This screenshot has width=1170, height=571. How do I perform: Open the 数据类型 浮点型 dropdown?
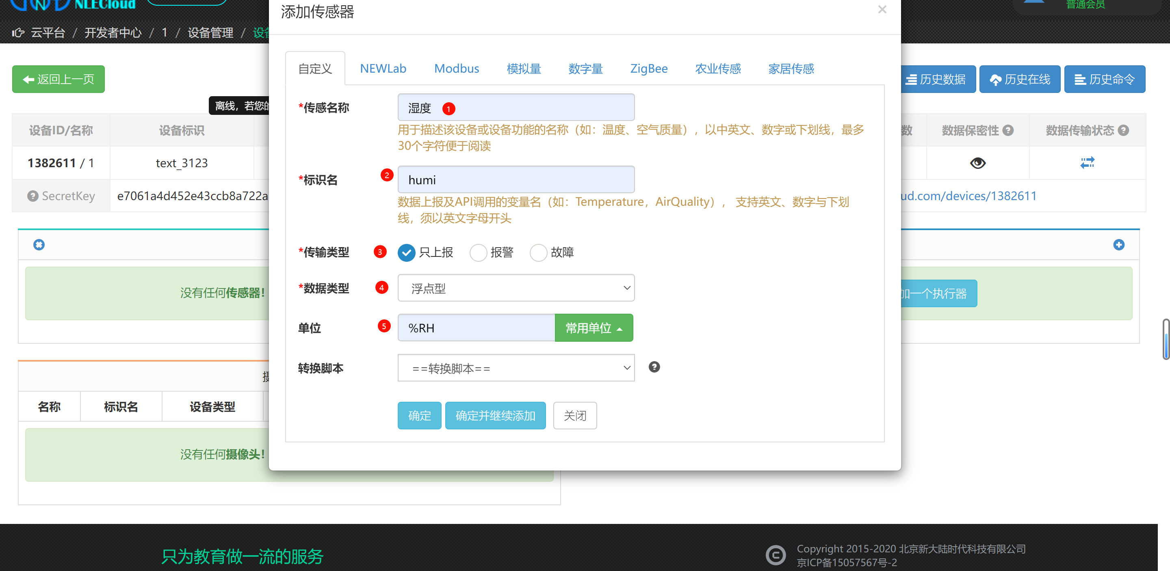[x=516, y=288]
